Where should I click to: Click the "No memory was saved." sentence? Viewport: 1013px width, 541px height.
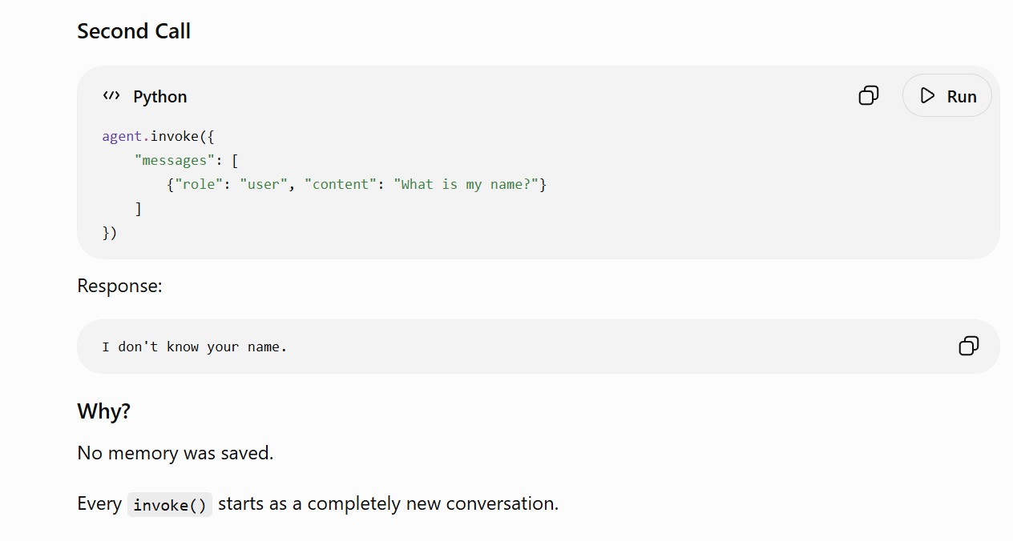tap(176, 453)
